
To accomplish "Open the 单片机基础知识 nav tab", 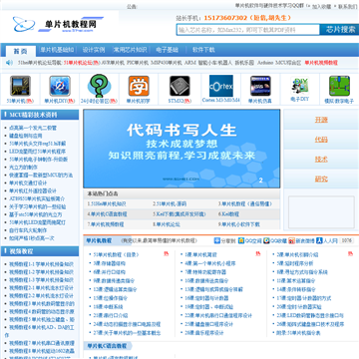I will 57,50.
